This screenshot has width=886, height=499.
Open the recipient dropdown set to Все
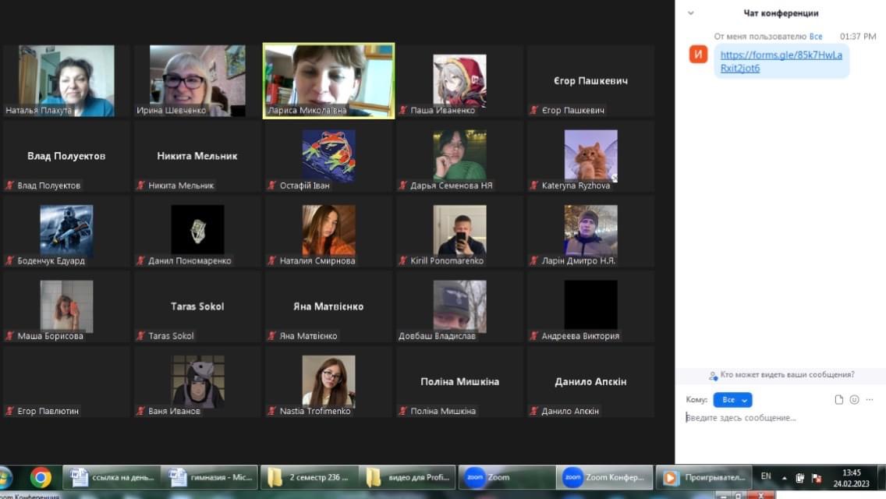tap(732, 400)
